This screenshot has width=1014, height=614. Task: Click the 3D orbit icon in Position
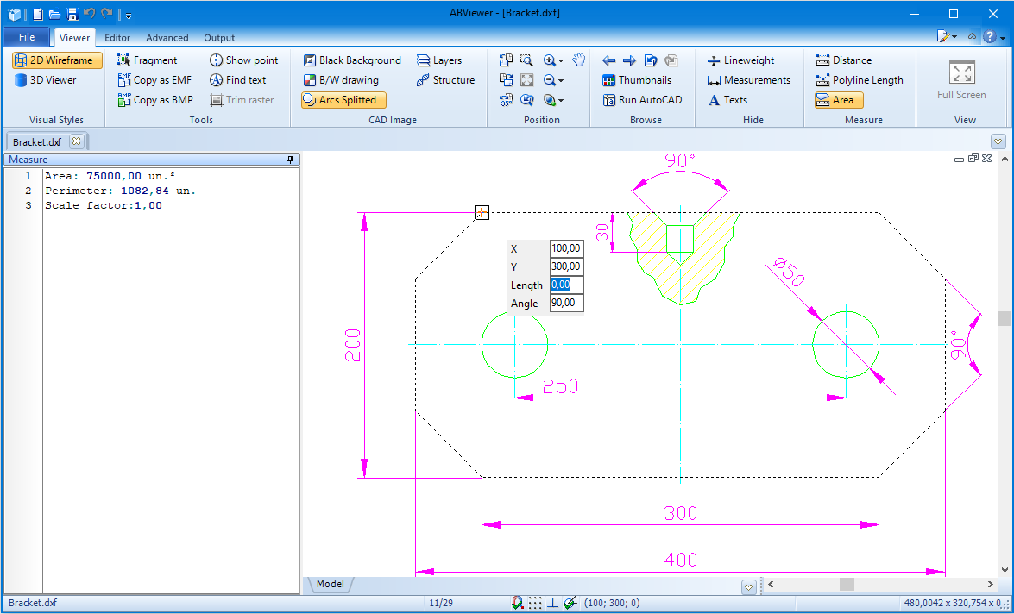click(550, 99)
